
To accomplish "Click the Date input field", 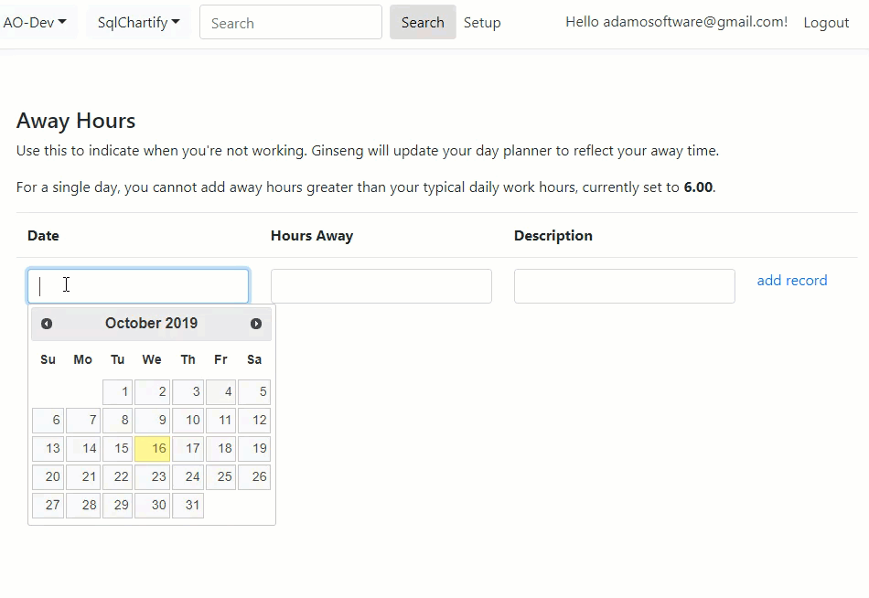I will (x=138, y=286).
